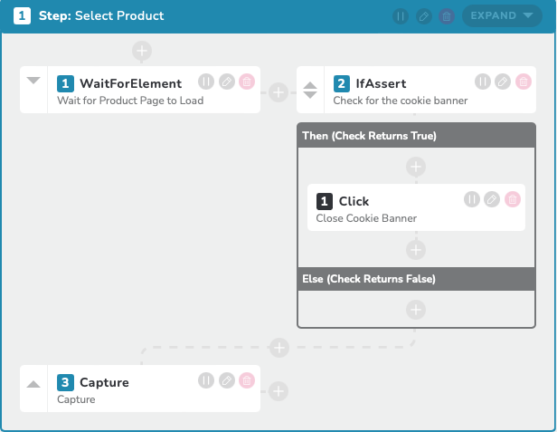557x432 pixels.
Task: Pause the IfAssert action
Action: pyautogui.click(x=483, y=82)
